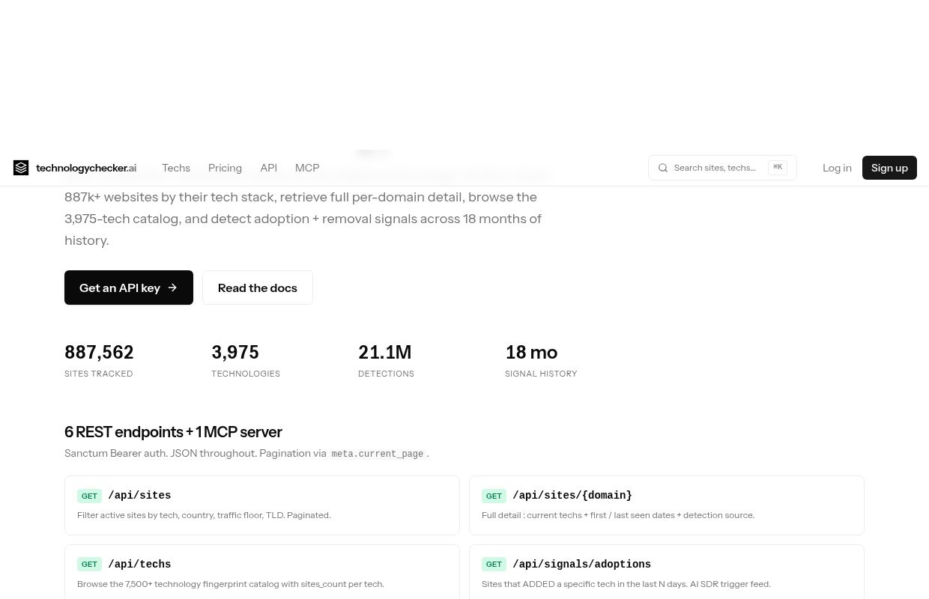
Task: Click description 'Filter active sites by tech, country'
Action: click(x=204, y=515)
